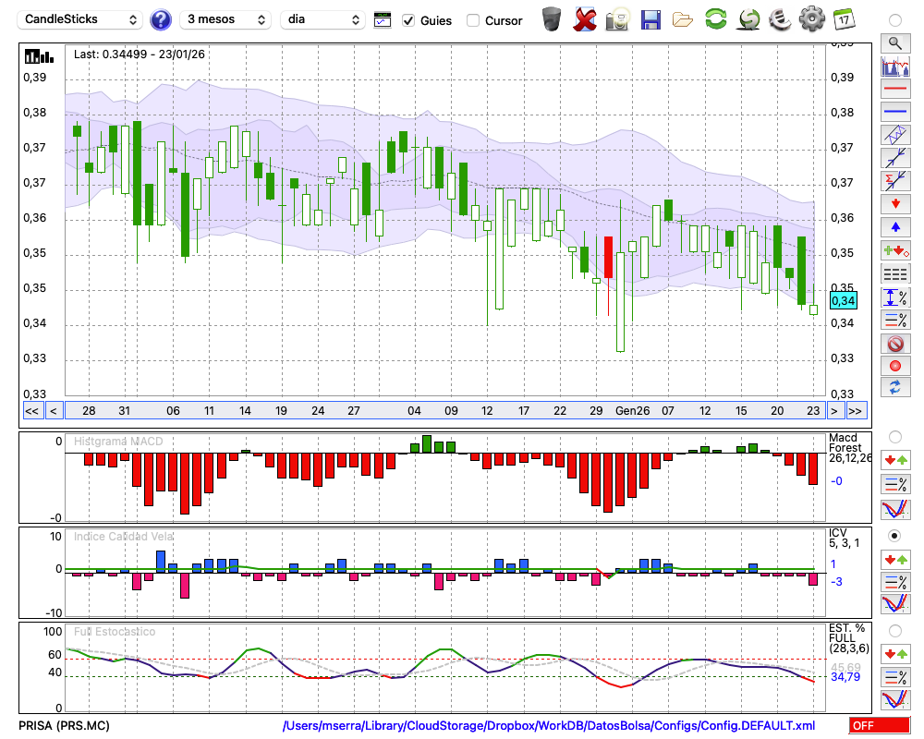Open the Config.DEFAULT.xml file path link
Image resolution: width=924 pixels, height=739 pixels.
[548, 726]
